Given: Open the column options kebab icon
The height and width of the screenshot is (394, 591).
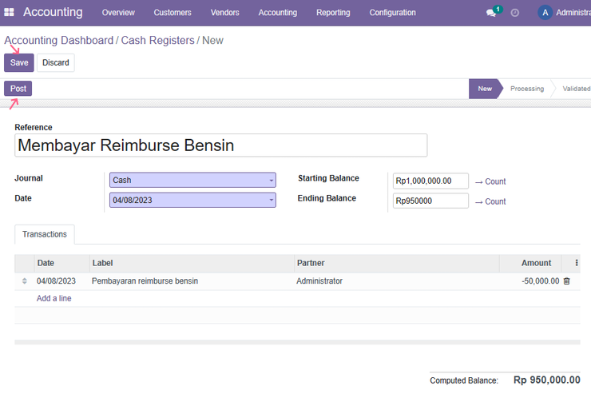Looking at the screenshot, I should [577, 263].
